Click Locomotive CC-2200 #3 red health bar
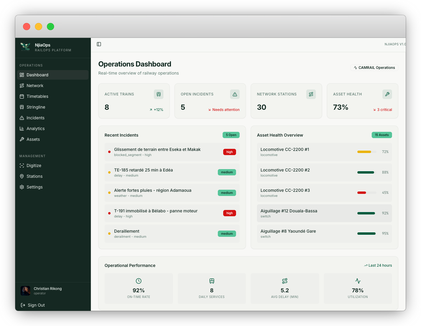The height and width of the screenshot is (326, 421). (x=367, y=193)
